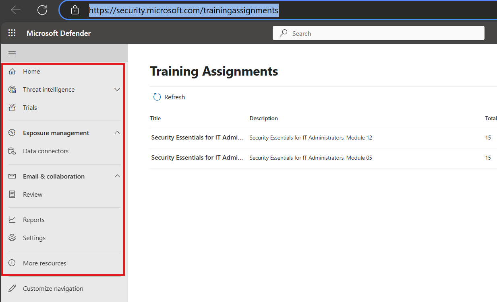
Task: Click the Total column header
Action: [x=491, y=119]
